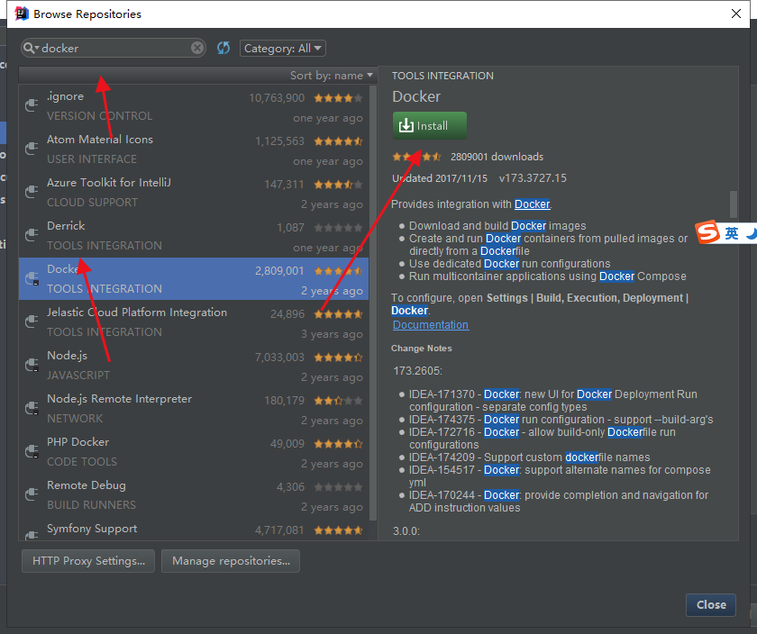Open the Documentation link
757x634 pixels.
[x=431, y=325]
